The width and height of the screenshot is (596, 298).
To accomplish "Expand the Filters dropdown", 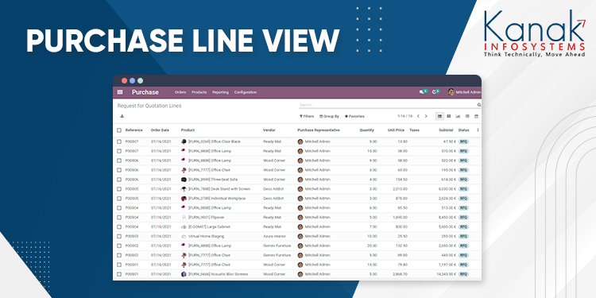I will 307,116.
